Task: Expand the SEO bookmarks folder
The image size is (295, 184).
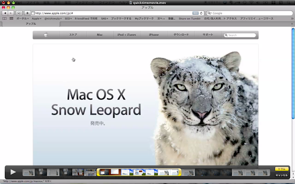Action: (x=68, y=19)
